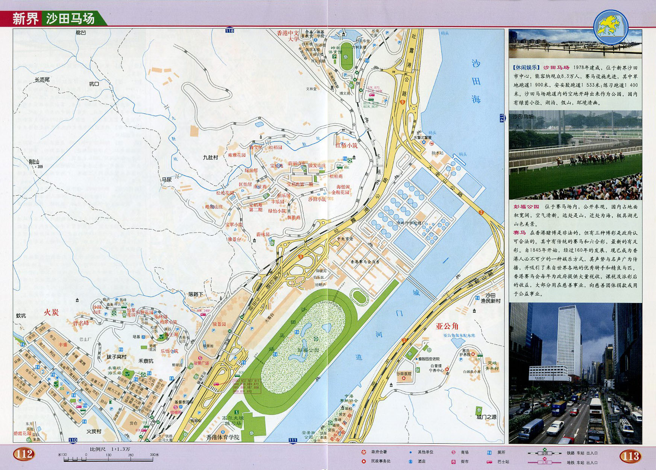Click the red cross icon at 沙田医院
Screen dimensions: 656x470
404,378
